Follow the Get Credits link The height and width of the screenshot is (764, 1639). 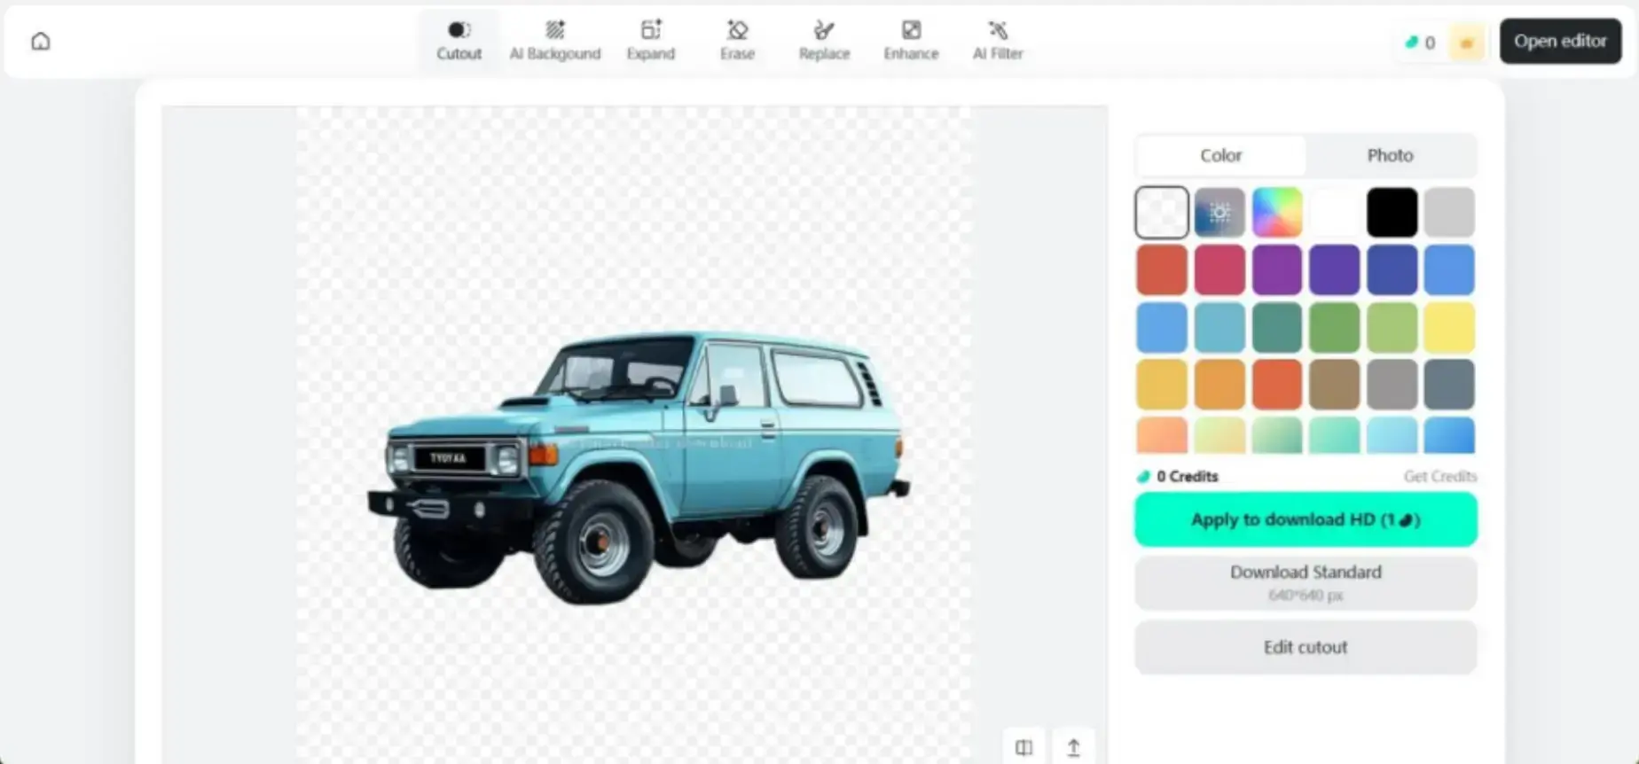tap(1439, 476)
